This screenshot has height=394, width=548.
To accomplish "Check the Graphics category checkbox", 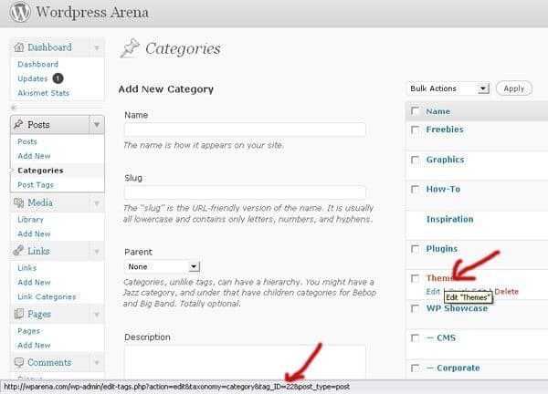I will pyautogui.click(x=416, y=160).
